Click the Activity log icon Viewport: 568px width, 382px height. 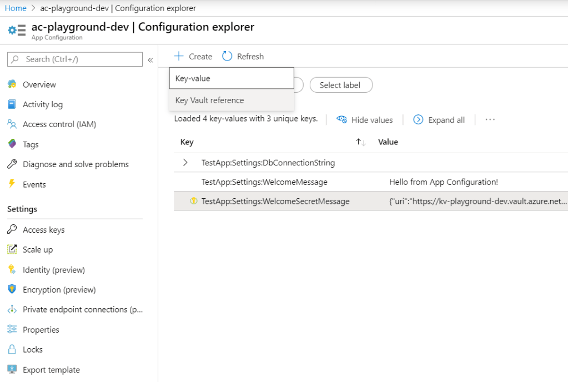tap(12, 104)
